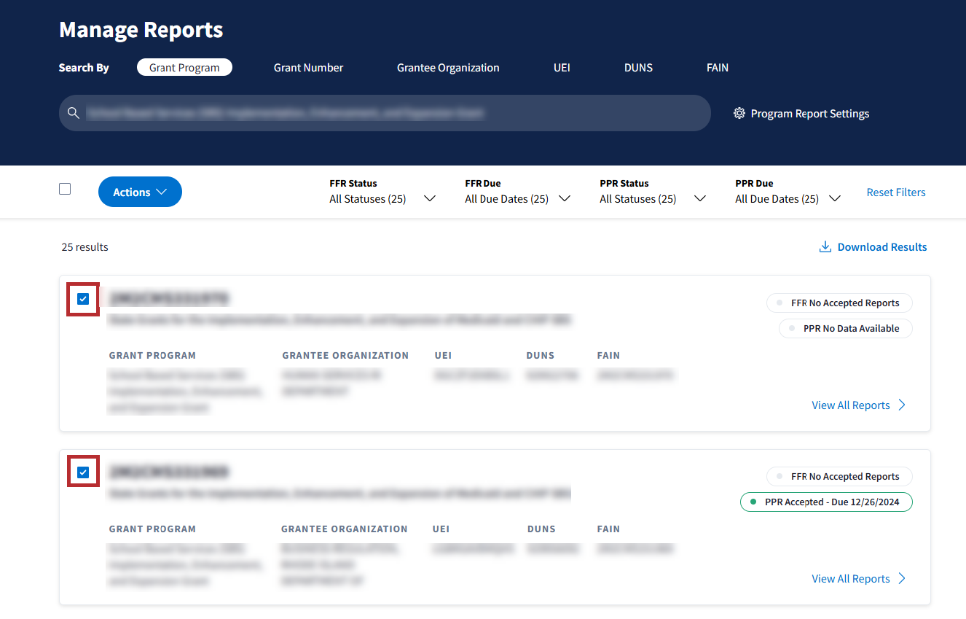Open View All Reports for first grant

click(x=850, y=405)
